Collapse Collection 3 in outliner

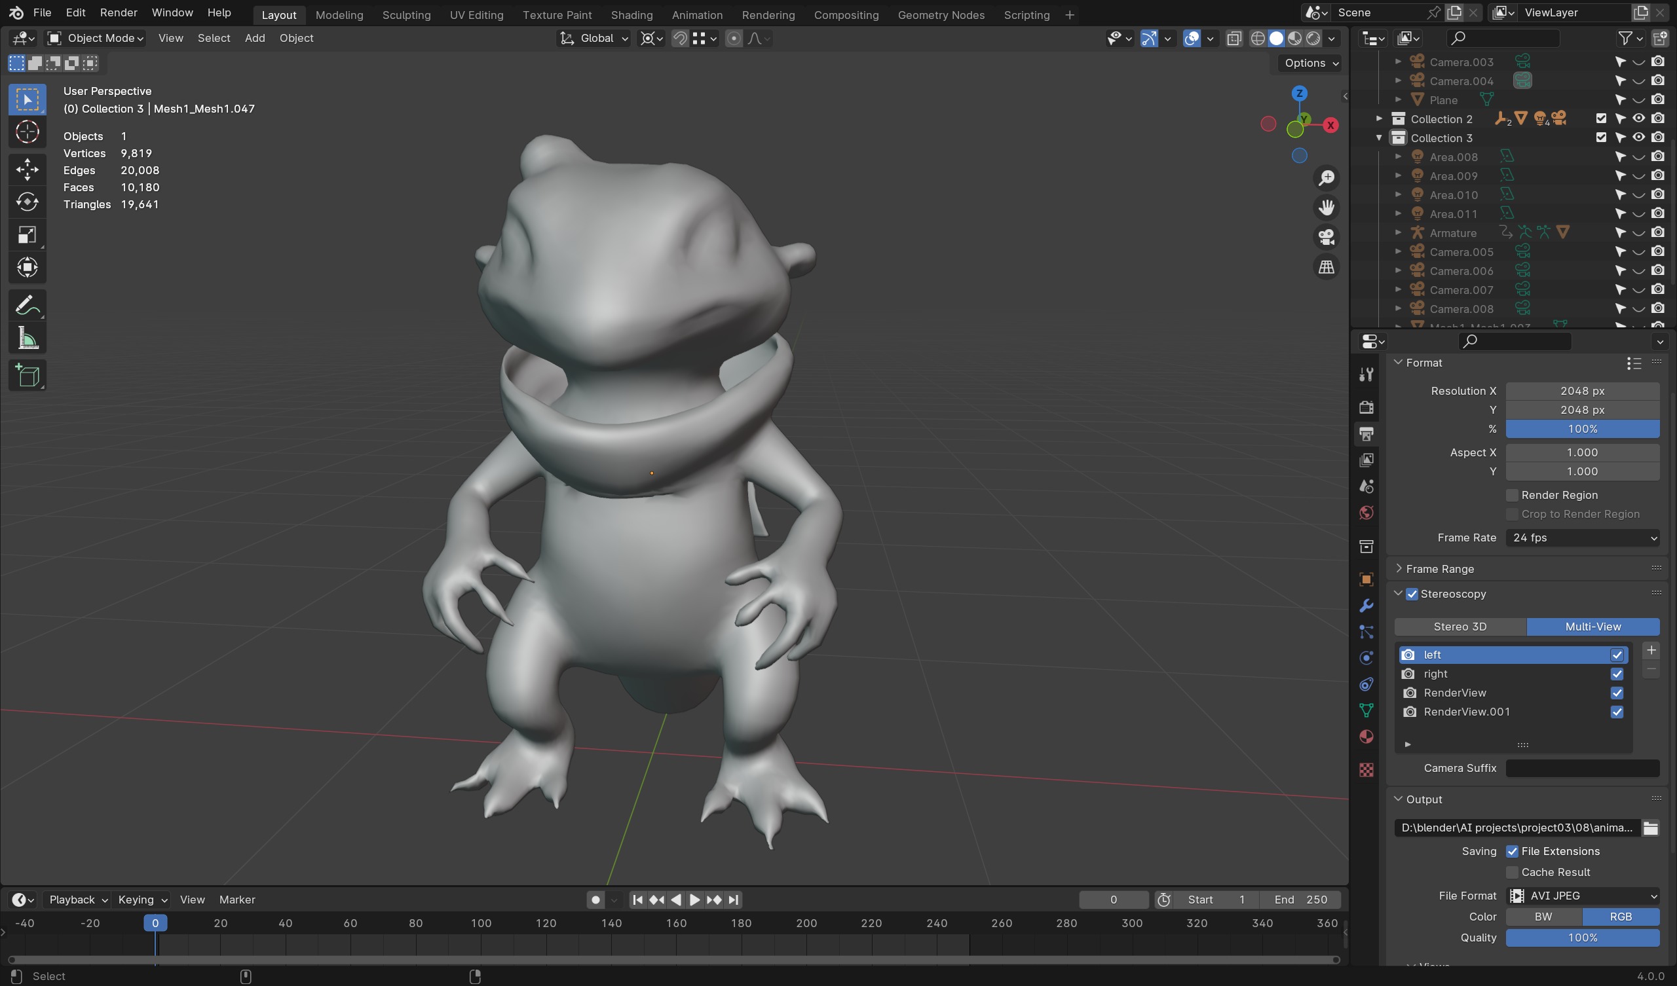click(x=1379, y=137)
